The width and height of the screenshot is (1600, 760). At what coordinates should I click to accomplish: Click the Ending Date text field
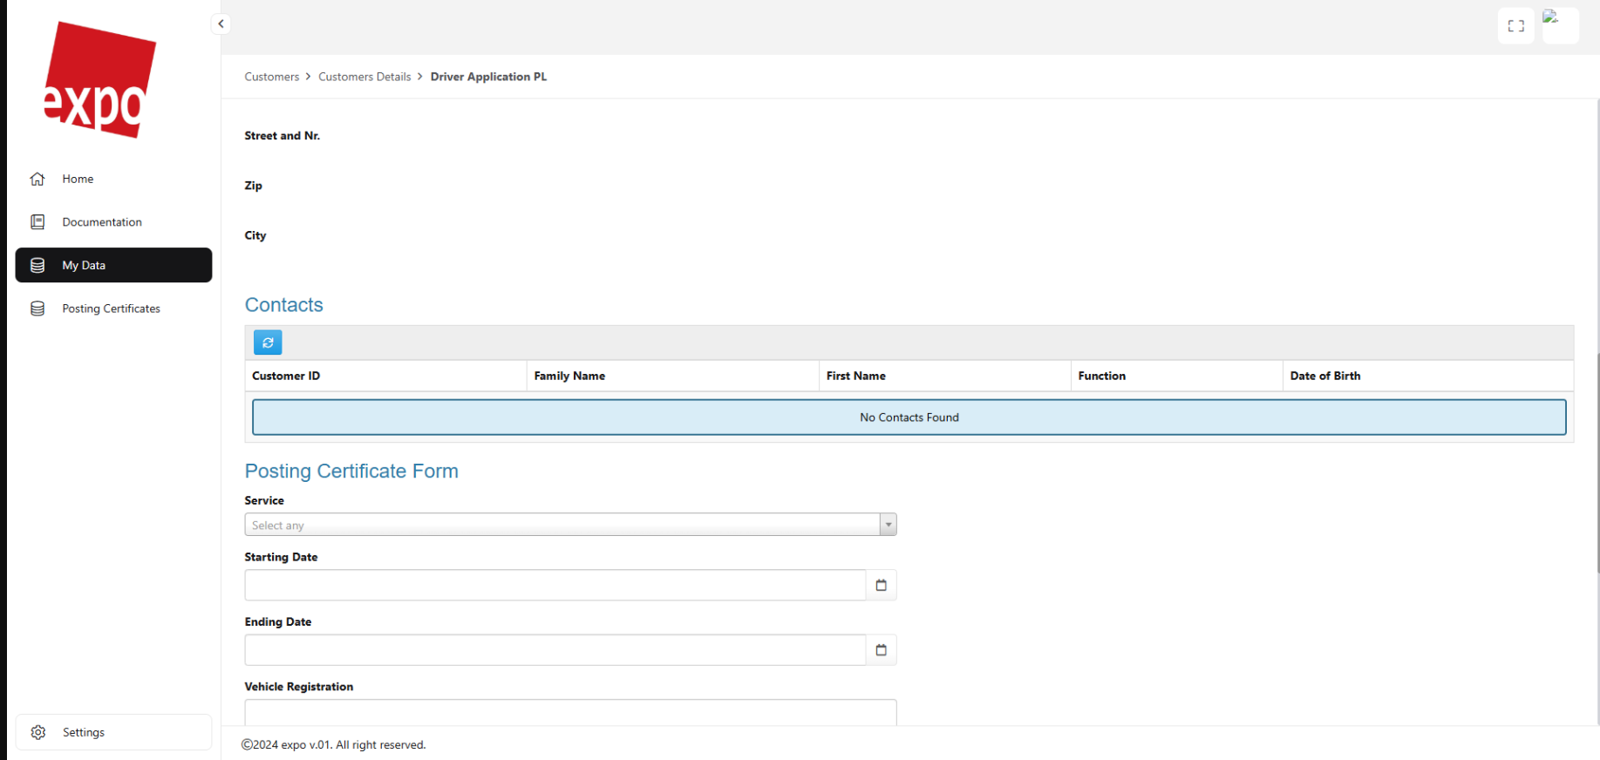click(x=555, y=650)
